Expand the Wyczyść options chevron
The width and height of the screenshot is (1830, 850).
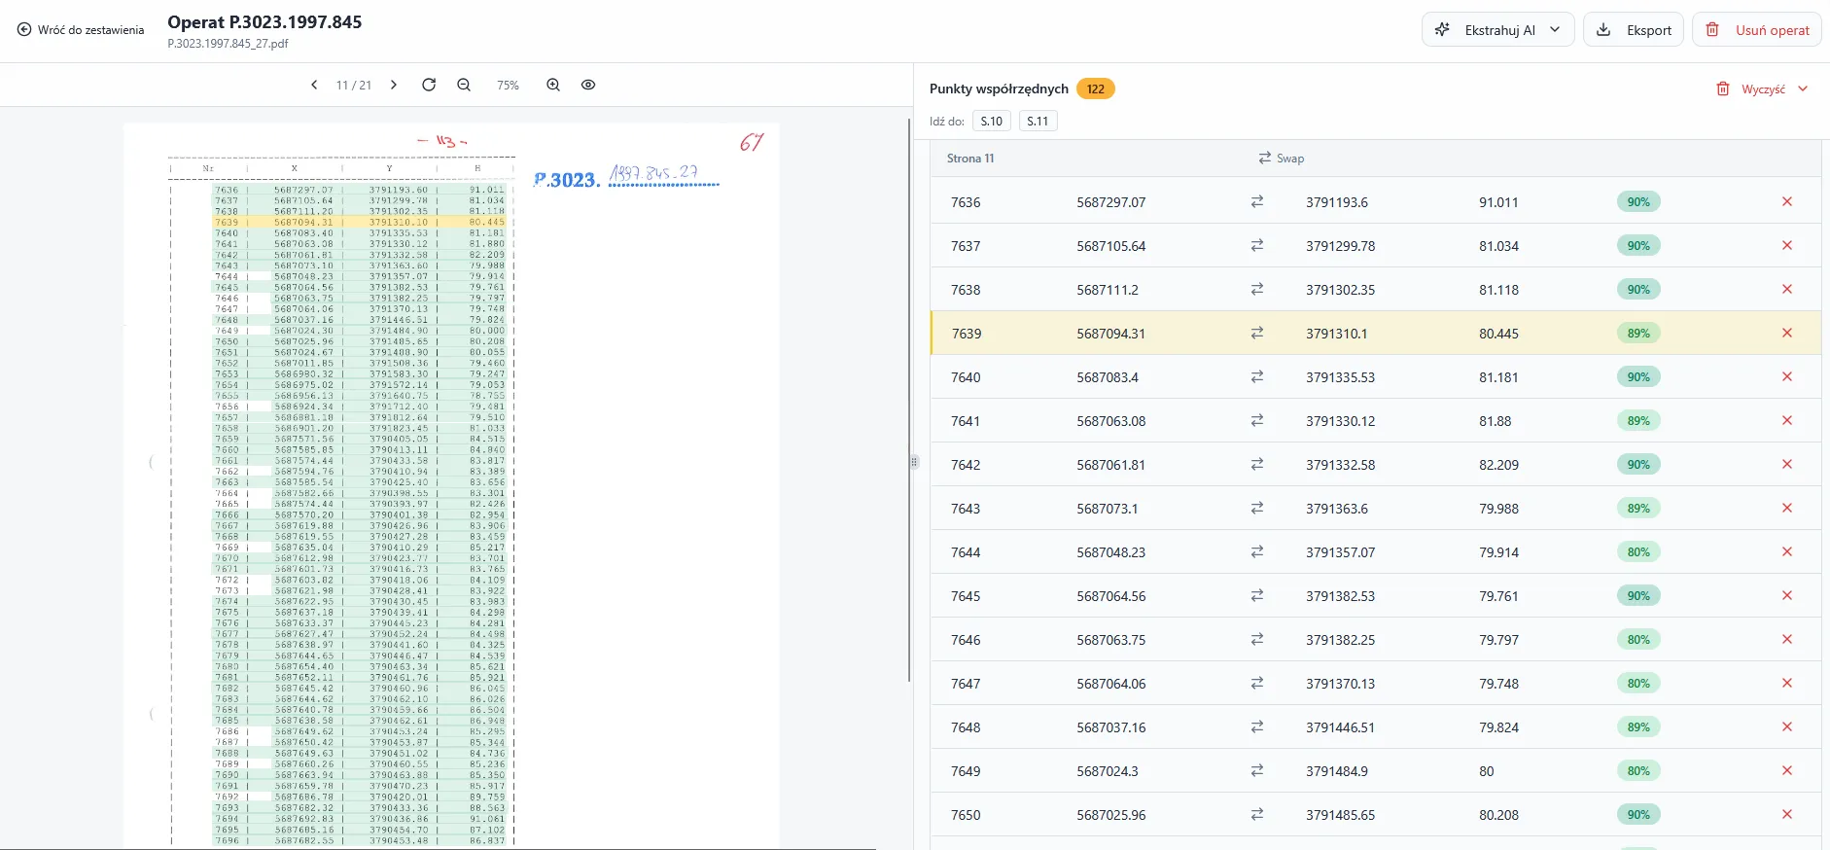[1803, 89]
